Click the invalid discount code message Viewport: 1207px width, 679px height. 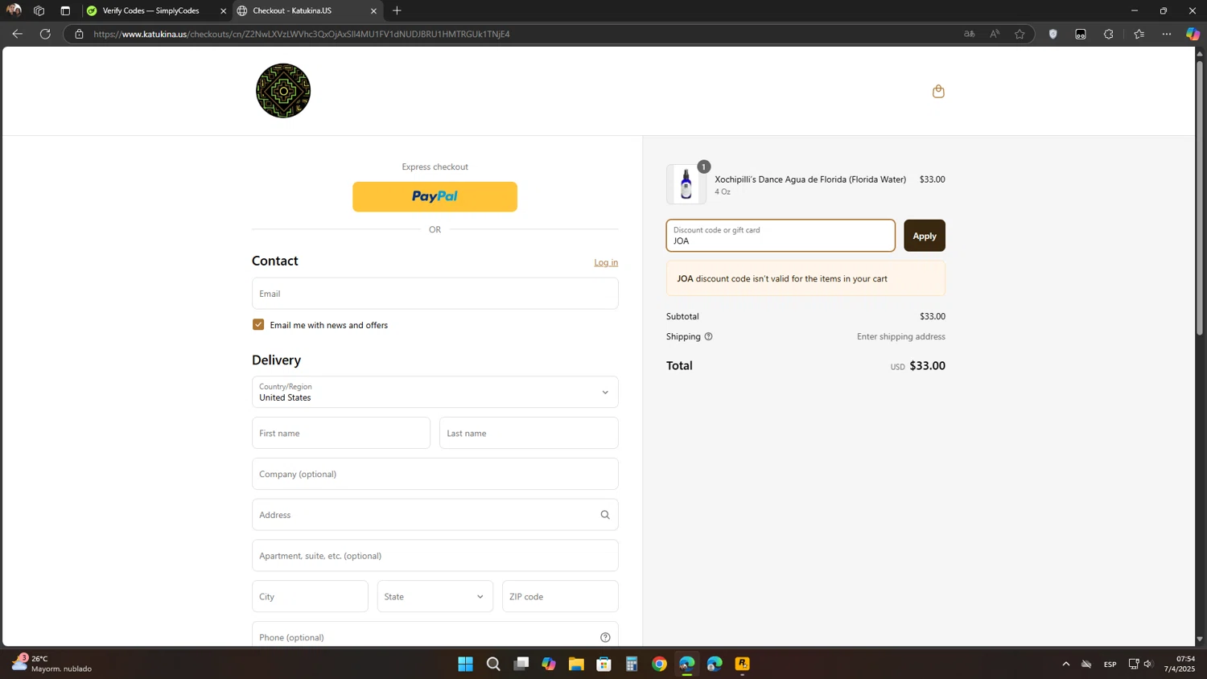(x=805, y=278)
